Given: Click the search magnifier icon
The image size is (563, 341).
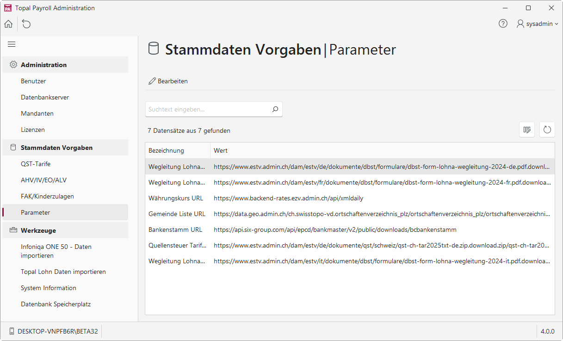Looking at the screenshot, I should (275, 110).
